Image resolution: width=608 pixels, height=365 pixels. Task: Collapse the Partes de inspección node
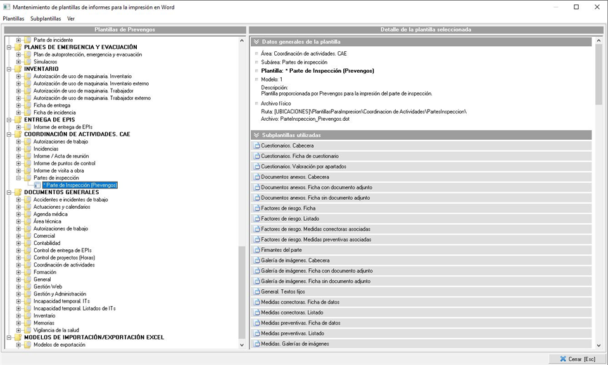pos(19,178)
